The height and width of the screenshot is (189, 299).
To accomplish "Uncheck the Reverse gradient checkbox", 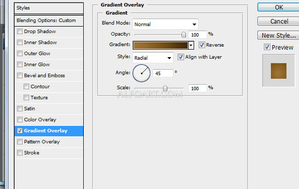I will [x=202, y=45].
